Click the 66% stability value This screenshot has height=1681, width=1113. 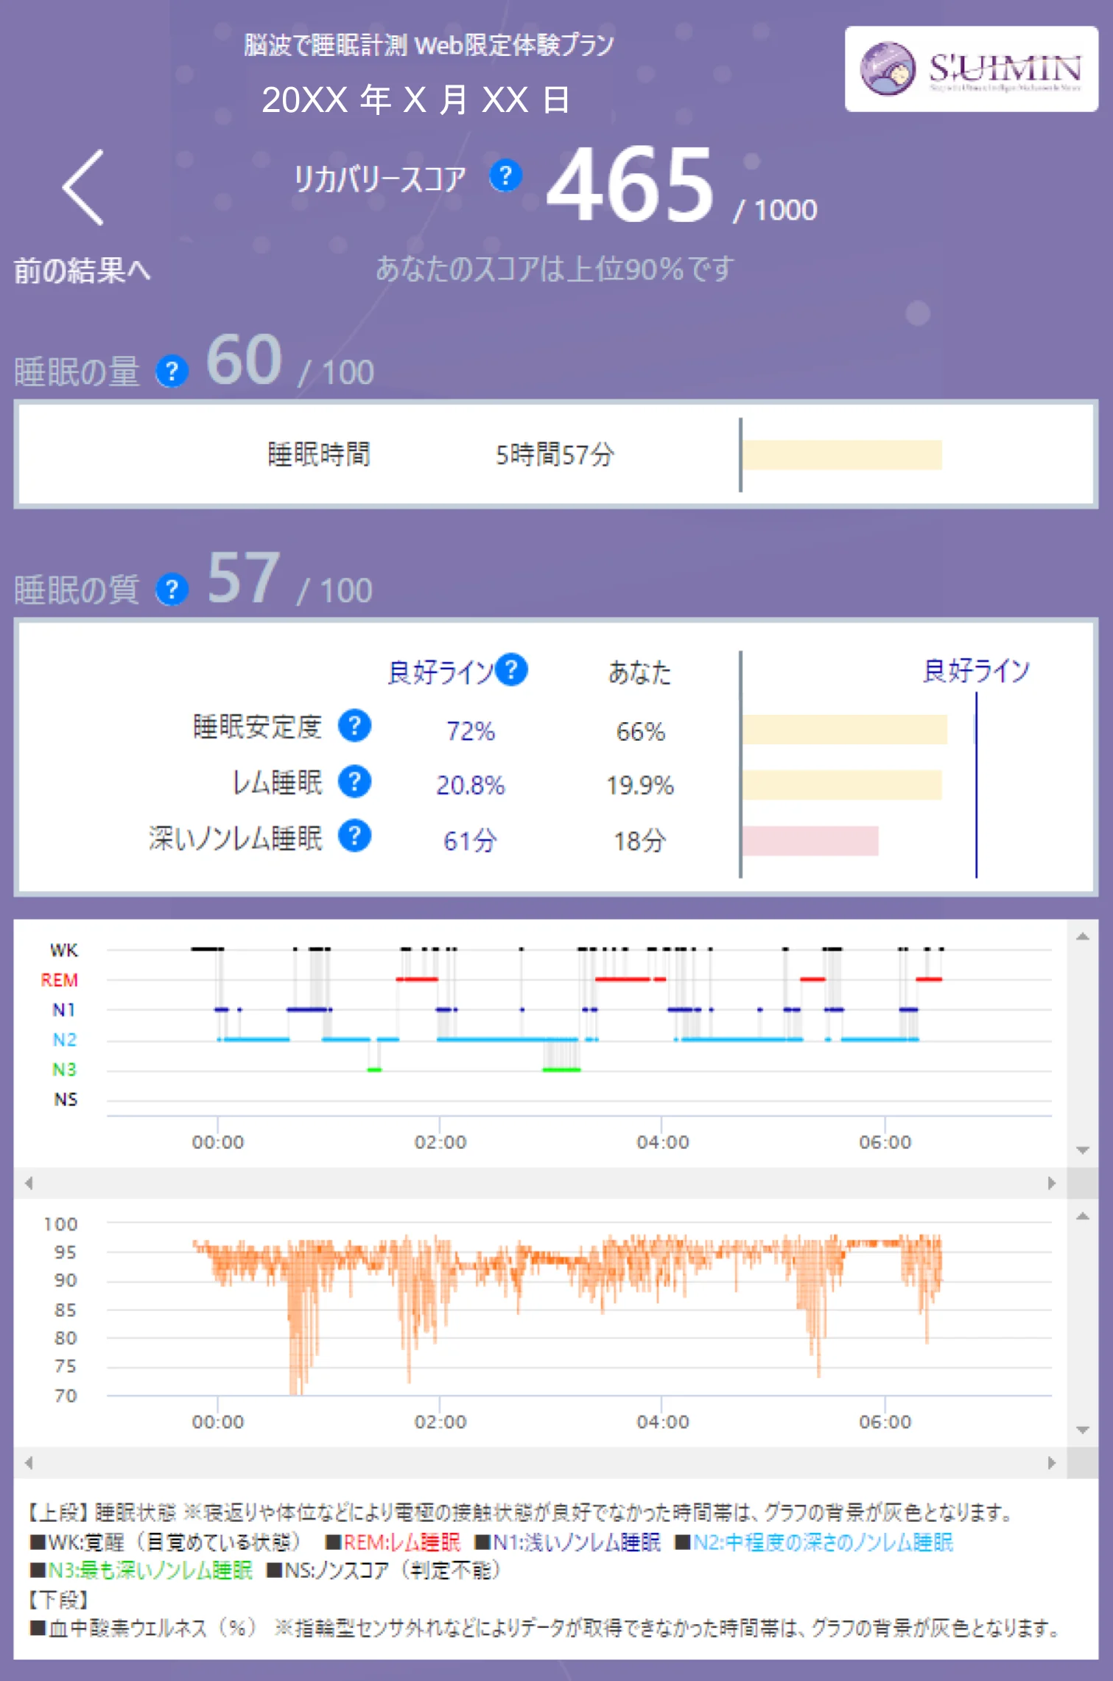tap(640, 731)
